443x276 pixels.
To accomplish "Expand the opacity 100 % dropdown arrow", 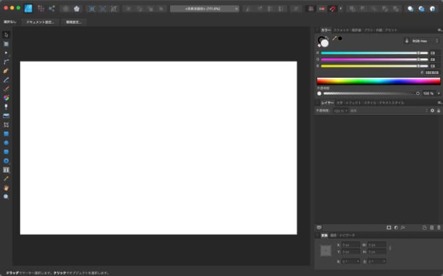I will pyautogui.click(x=439, y=93).
